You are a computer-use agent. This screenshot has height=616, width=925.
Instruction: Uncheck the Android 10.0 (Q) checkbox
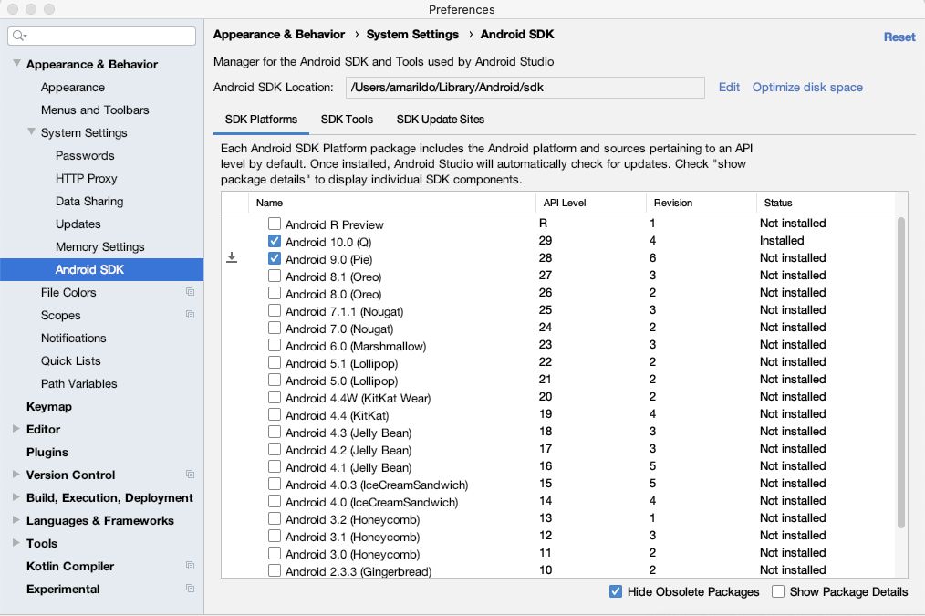tap(275, 241)
